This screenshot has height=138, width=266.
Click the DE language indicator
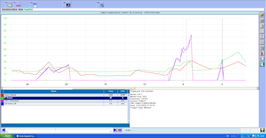pos(227,136)
